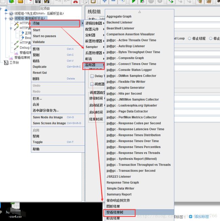
Task: Click the 添加标签 link
Action: 201,216
